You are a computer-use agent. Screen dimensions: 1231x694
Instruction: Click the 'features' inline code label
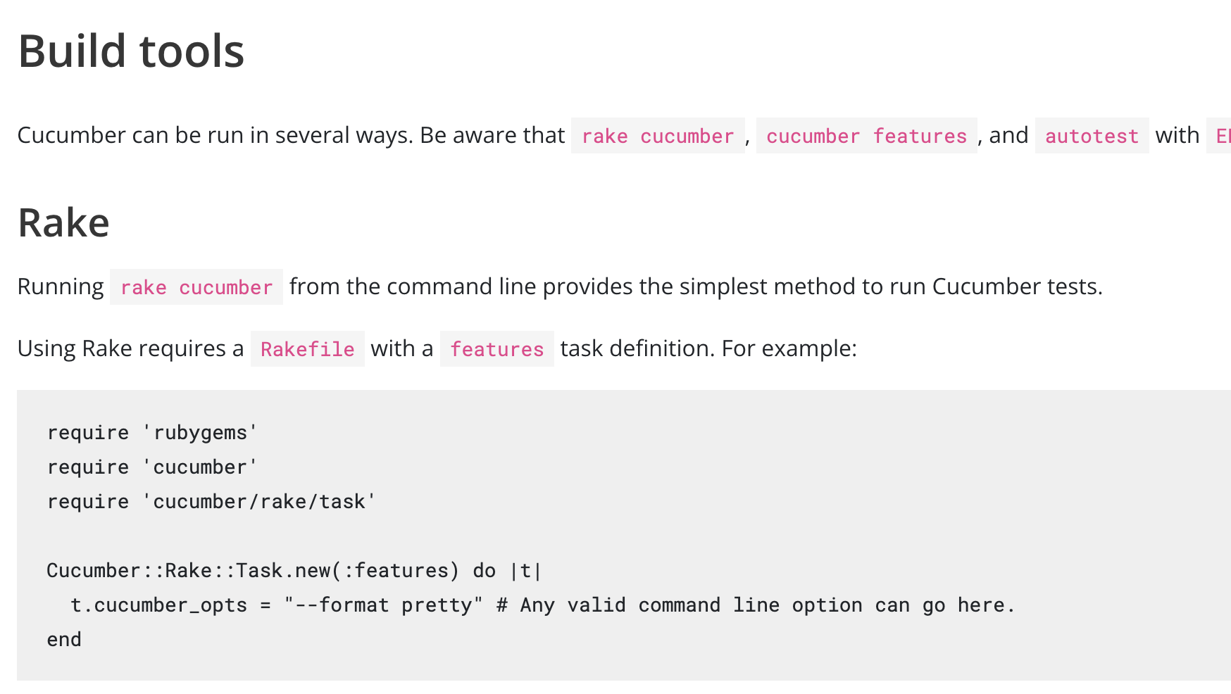click(497, 349)
